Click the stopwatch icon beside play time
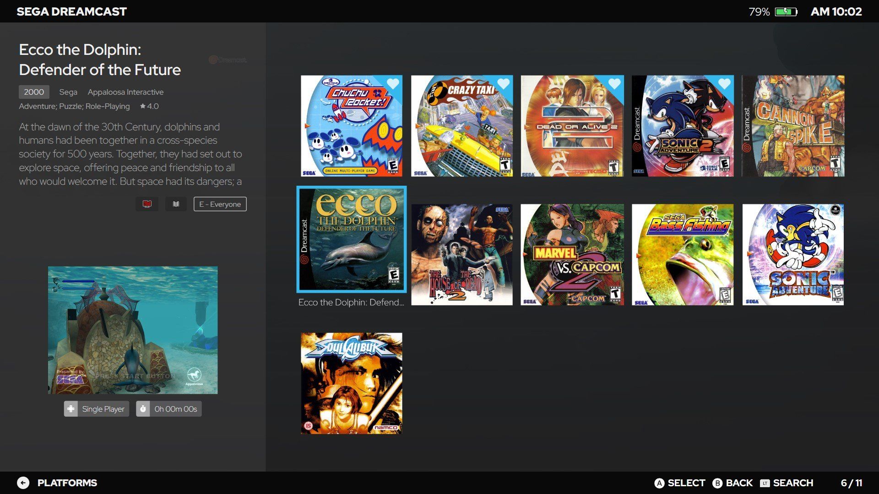The height and width of the screenshot is (494, 879). click(x=143, y=409)
